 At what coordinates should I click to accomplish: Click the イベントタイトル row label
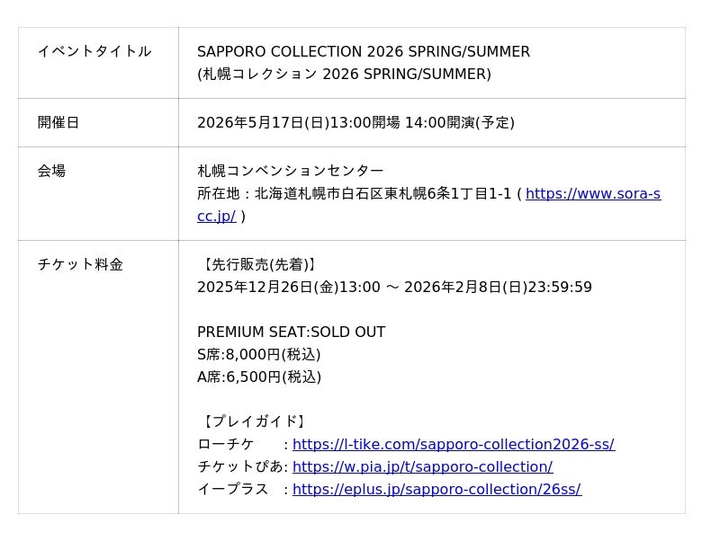[94, 52]
